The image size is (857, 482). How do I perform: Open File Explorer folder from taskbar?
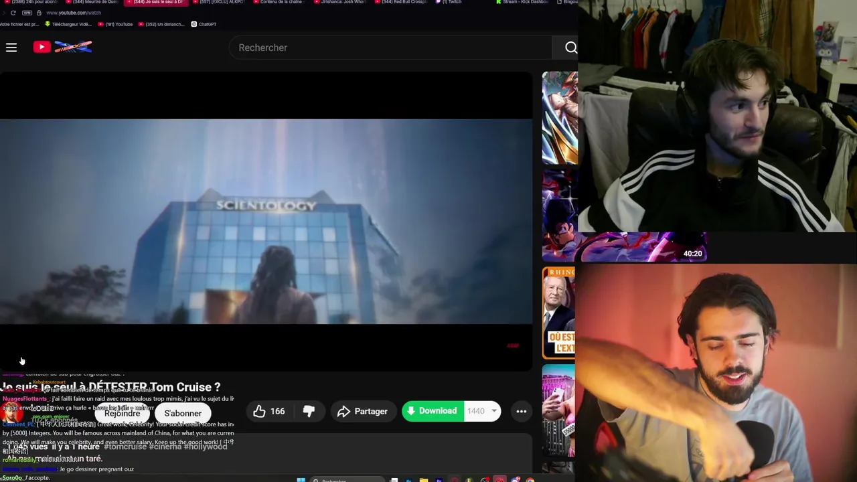coord(424,479)
